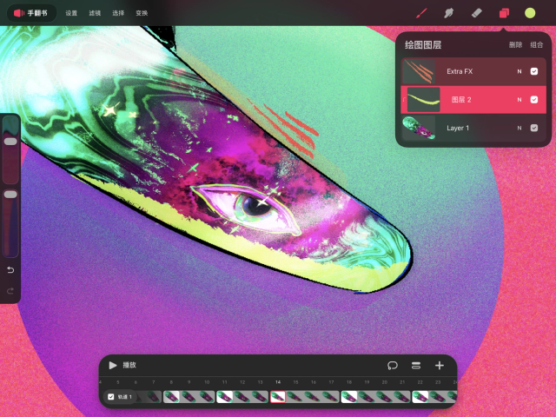
Task: Tap the 手翻书 flipbook button
Action: [x=31, y=13]
